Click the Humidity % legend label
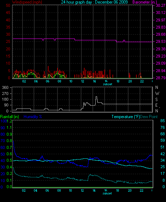 point(33,117)
